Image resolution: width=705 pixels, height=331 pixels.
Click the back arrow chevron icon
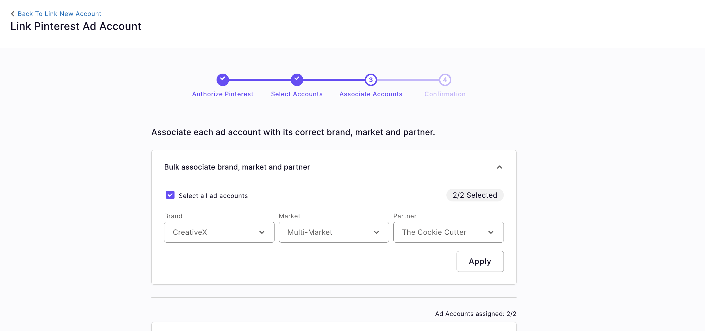[12, 14]
